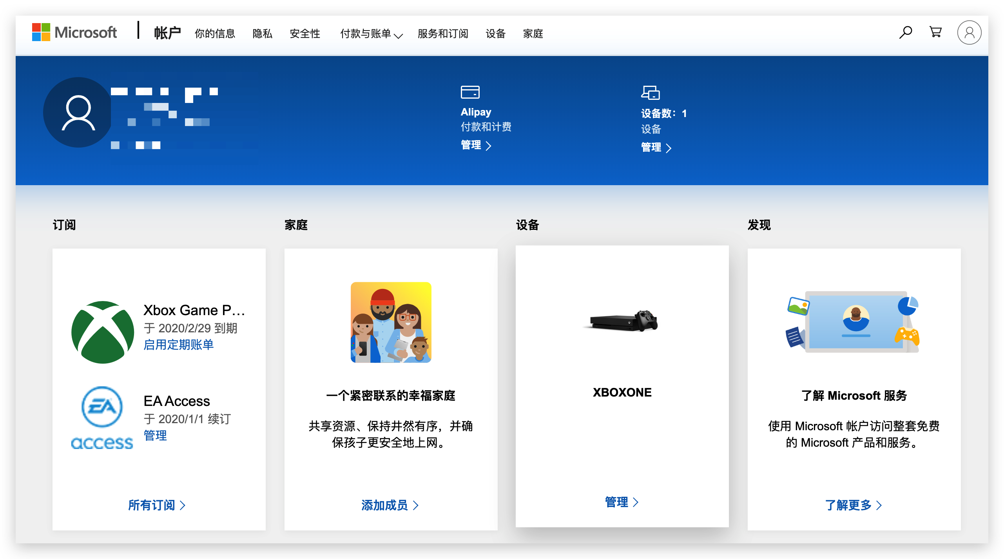Viewport: 1004px width, 559px height.
Task: Click the Microsoft services illustration
Action: coord(854,322)
